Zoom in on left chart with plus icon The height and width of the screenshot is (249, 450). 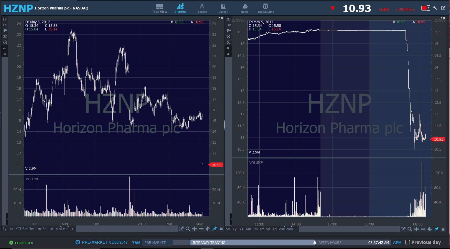(x=195, y=229)
